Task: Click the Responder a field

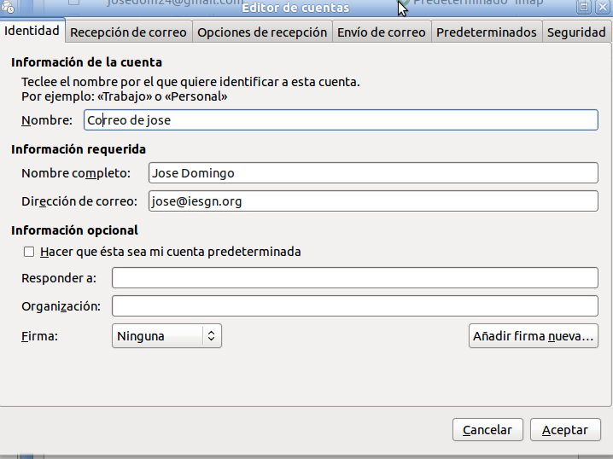Action: tap(355, 278)
